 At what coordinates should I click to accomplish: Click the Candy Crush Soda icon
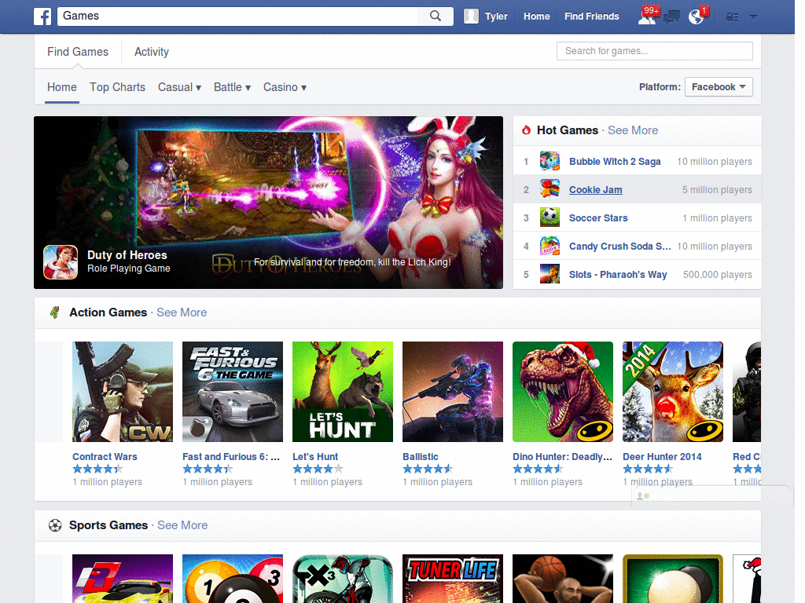coord(550,246)
